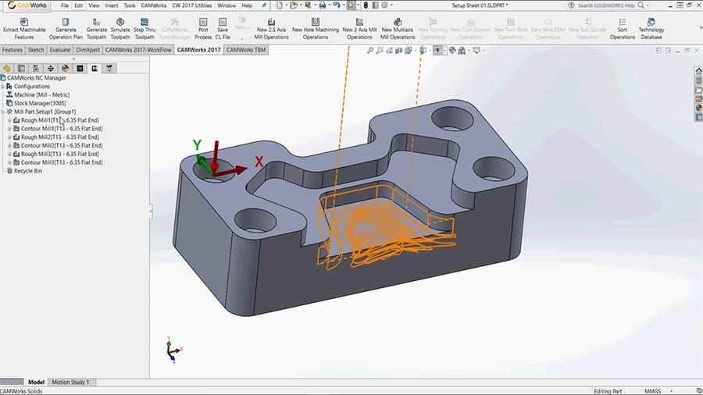Expand the Contour Mill2 operation

pyautogui.click(x=10, y=146)
